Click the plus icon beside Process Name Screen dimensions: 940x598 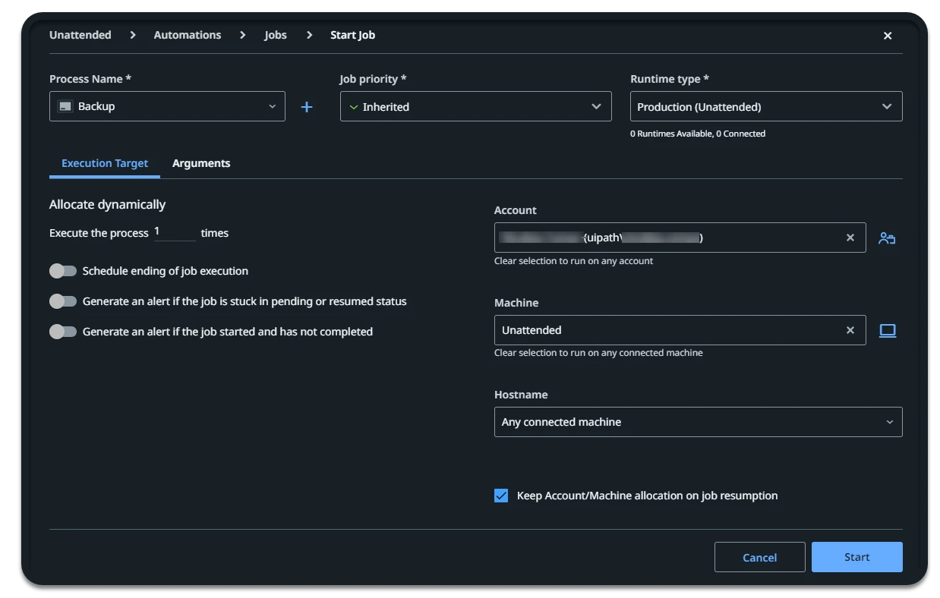307,107
